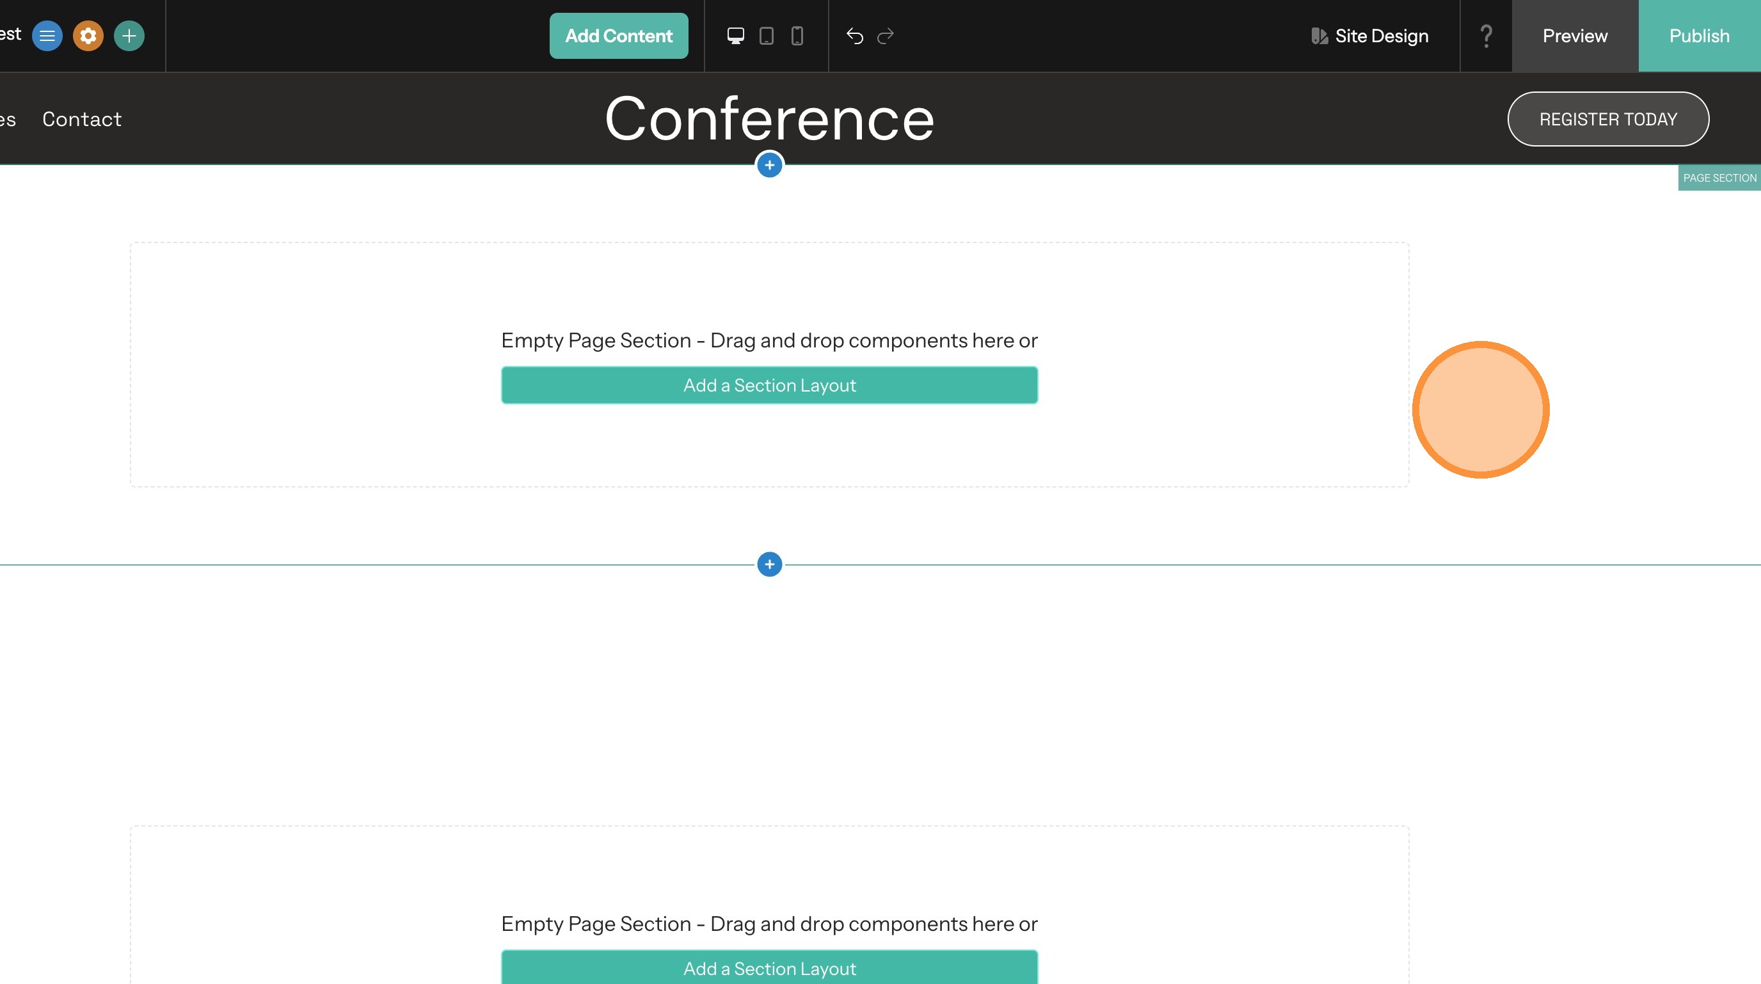
Task: Open the site Preview
Action: click(x=1575, y=36)
